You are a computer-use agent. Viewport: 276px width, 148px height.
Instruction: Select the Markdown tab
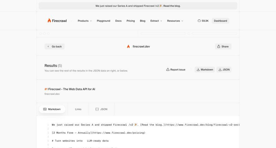point(52,109)
